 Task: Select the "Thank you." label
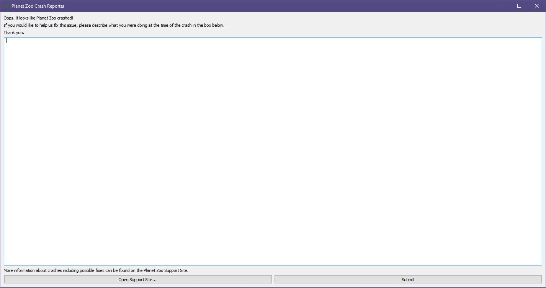(x=14, y=33)
